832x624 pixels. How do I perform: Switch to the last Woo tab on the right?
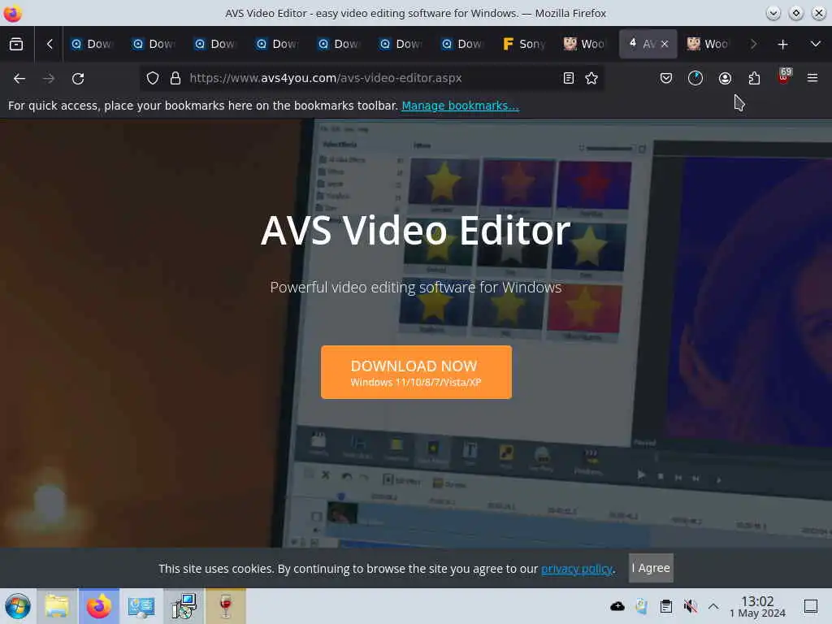pos(708,44)
